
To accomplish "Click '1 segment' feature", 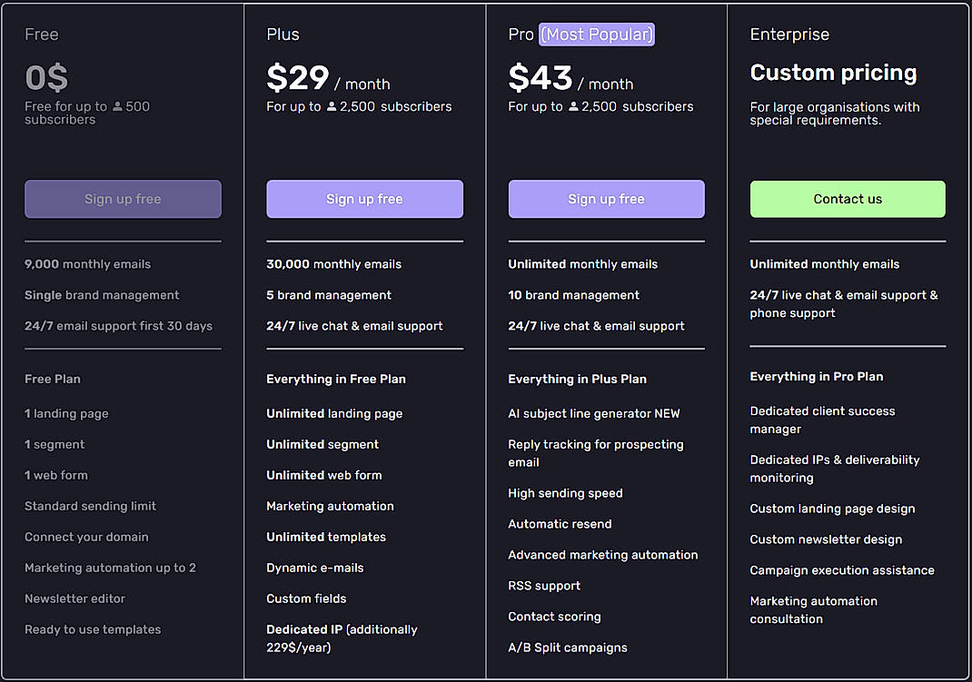I will coord(55,445).
